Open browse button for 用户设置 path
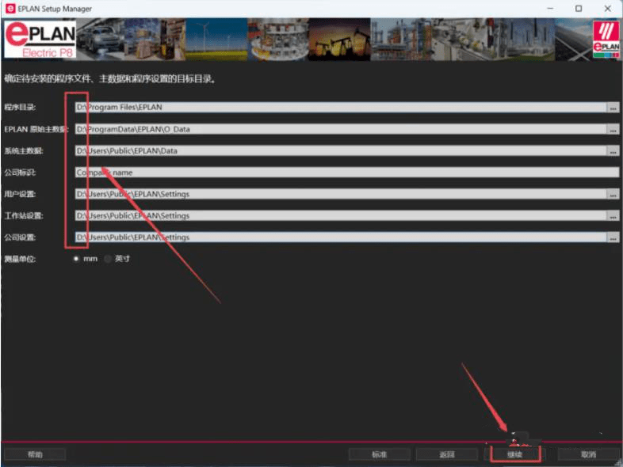Screen dimensions: 623x467 pos(613,194)
